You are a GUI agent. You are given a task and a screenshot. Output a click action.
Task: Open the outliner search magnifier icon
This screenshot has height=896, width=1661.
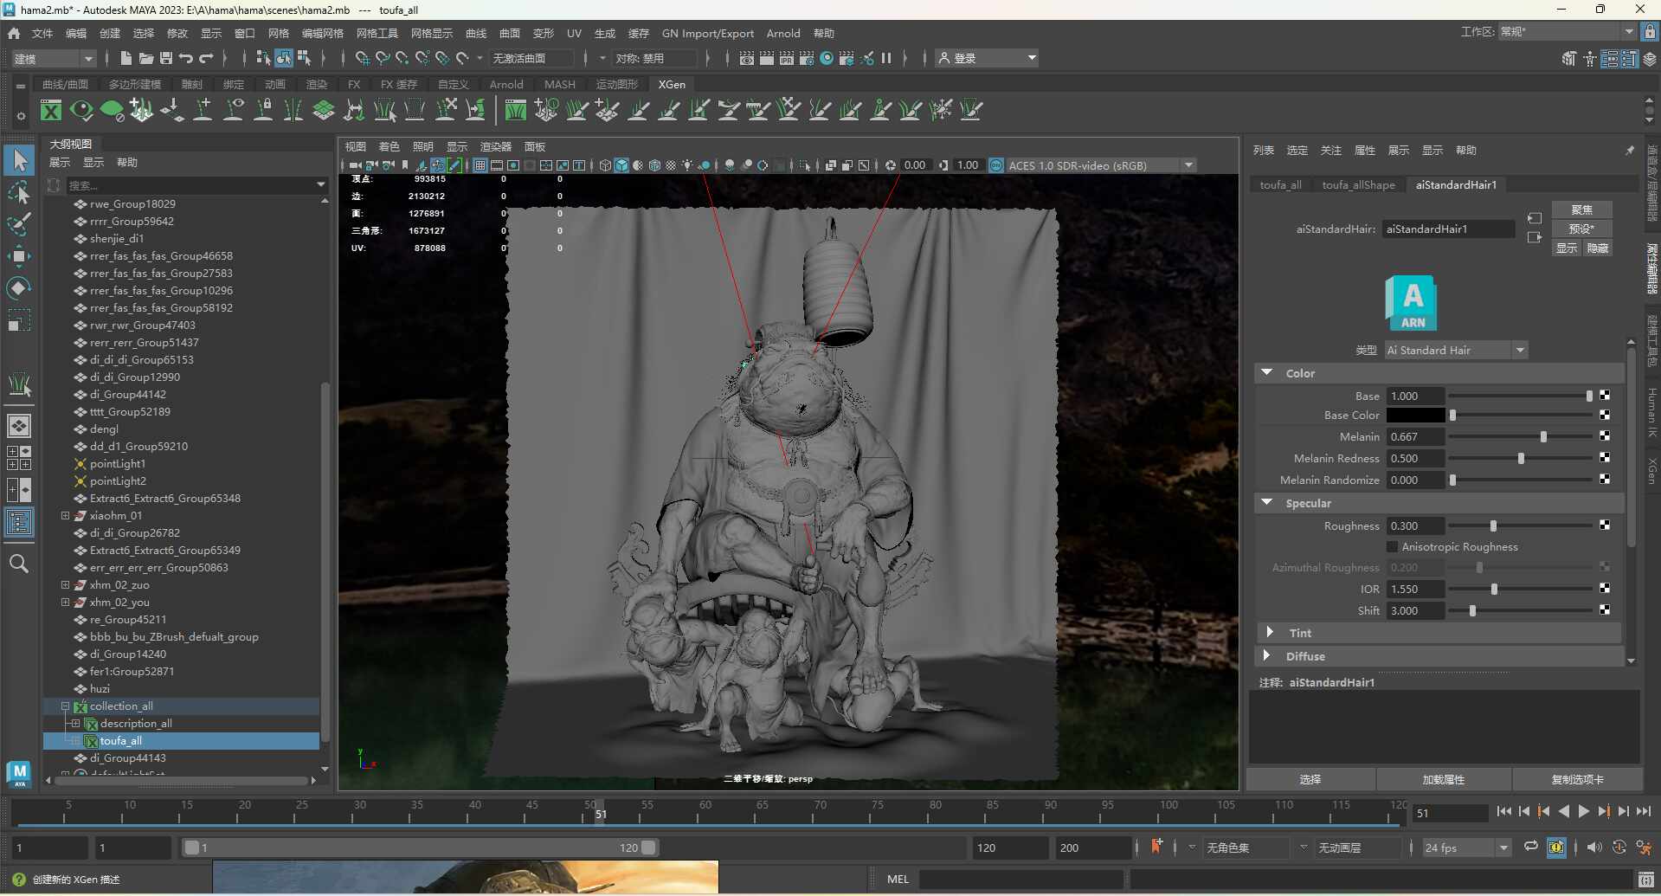(19, 564)
